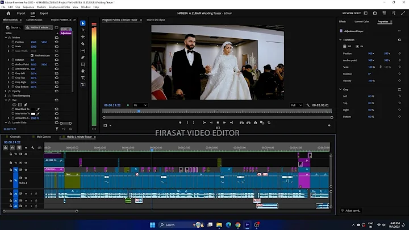Viewport: 409px width, 230px height.
Task: Step back one frame
Action: [211, 122]
